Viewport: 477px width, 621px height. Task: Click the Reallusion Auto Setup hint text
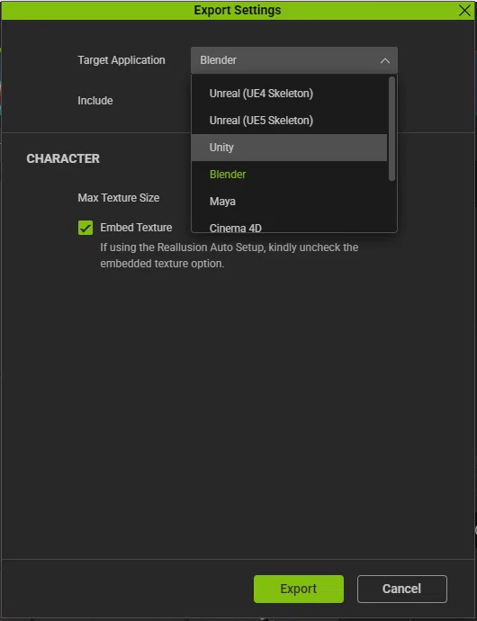point(229,255)
